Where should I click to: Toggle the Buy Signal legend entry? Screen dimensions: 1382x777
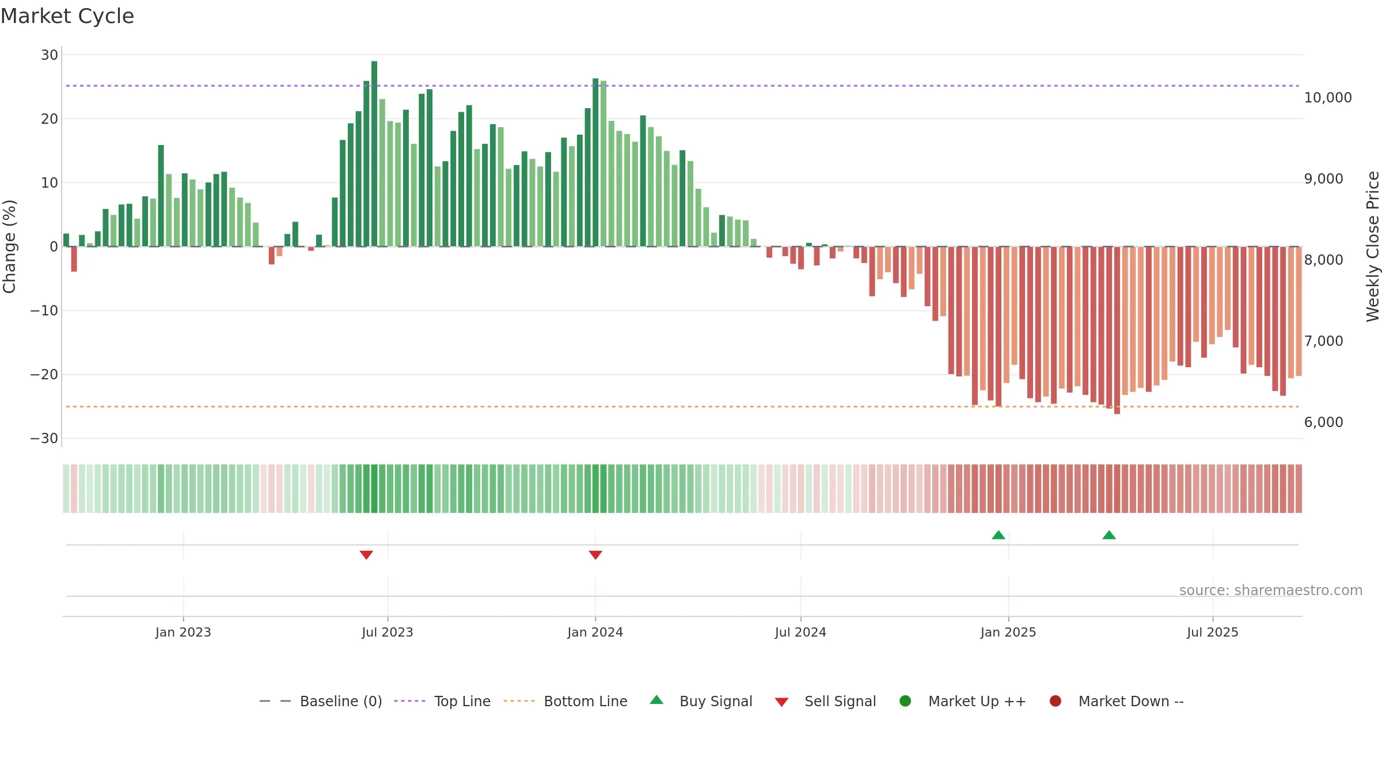pos(701,701)
